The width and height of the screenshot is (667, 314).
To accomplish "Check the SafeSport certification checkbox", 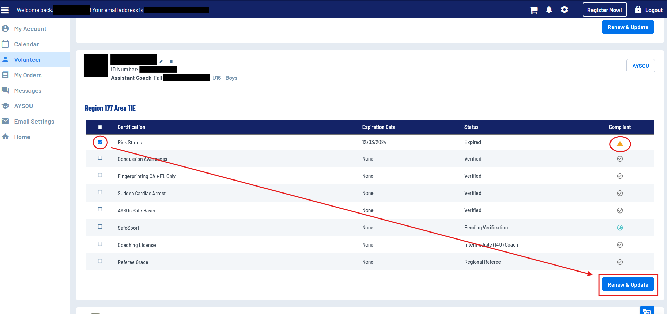I will click(100, 227).
